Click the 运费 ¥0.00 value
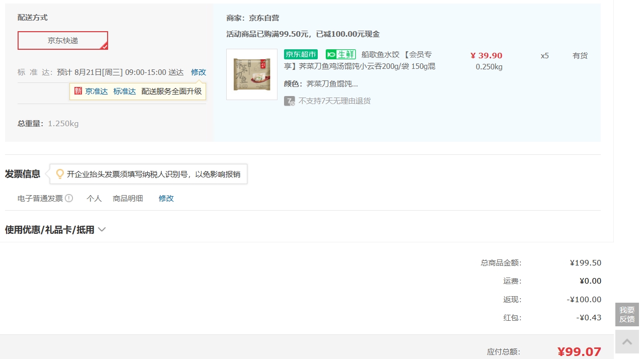 590,281
